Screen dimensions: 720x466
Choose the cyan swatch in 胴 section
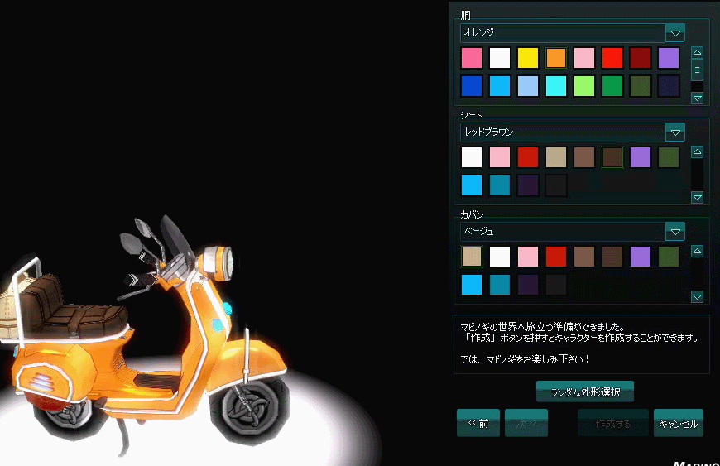(x=556, y=86)
